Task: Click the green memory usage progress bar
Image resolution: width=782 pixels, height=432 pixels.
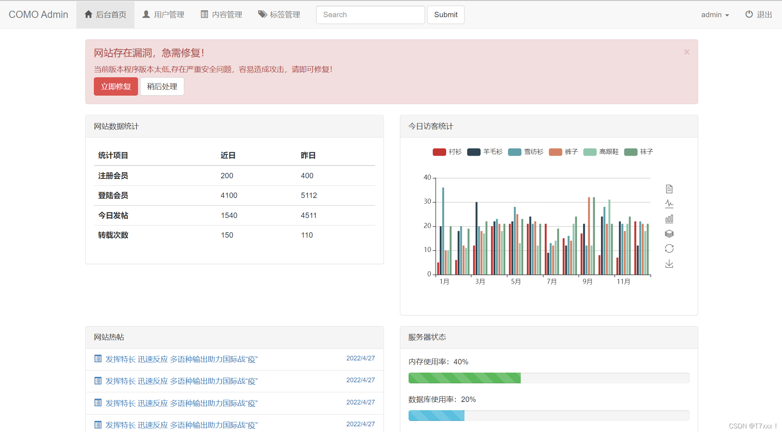Action: 464,378
